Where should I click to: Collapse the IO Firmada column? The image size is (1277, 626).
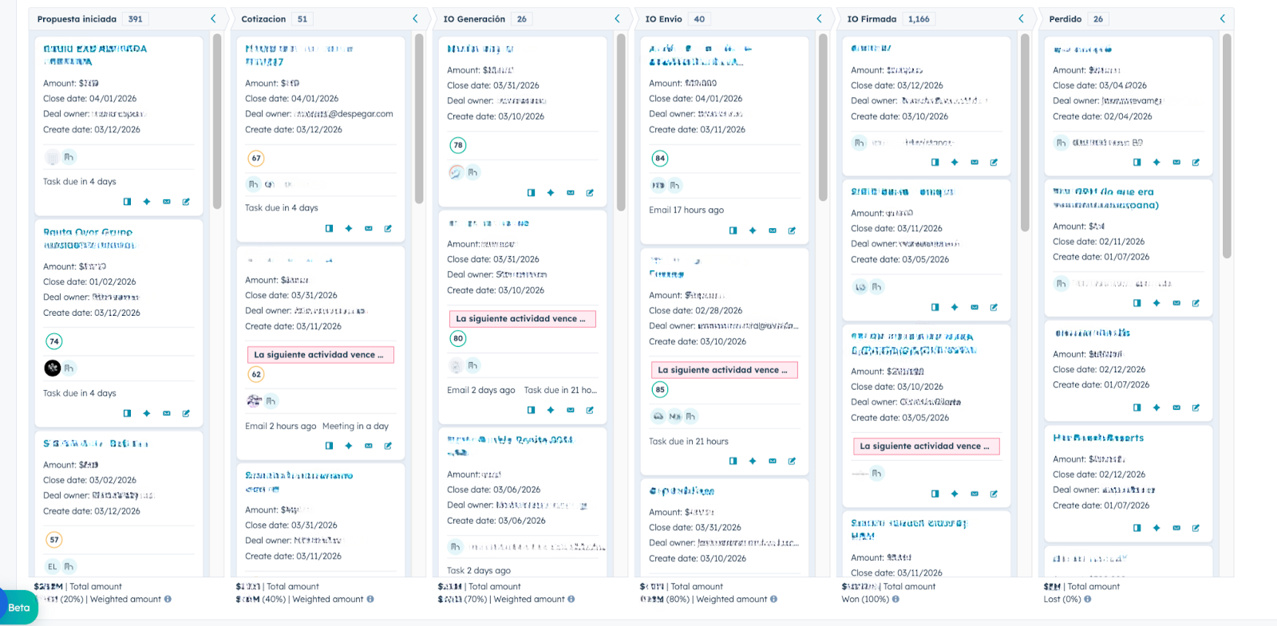click(1021, 18)
